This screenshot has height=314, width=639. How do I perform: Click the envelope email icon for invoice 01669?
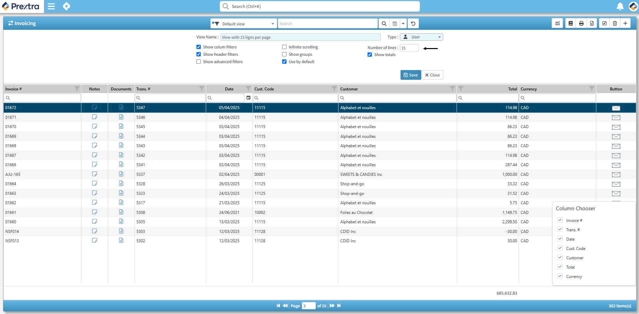point(616,136)
